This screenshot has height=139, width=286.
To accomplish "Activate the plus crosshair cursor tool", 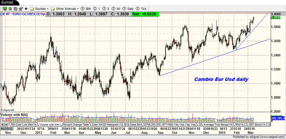I will [x=26, y=8].
